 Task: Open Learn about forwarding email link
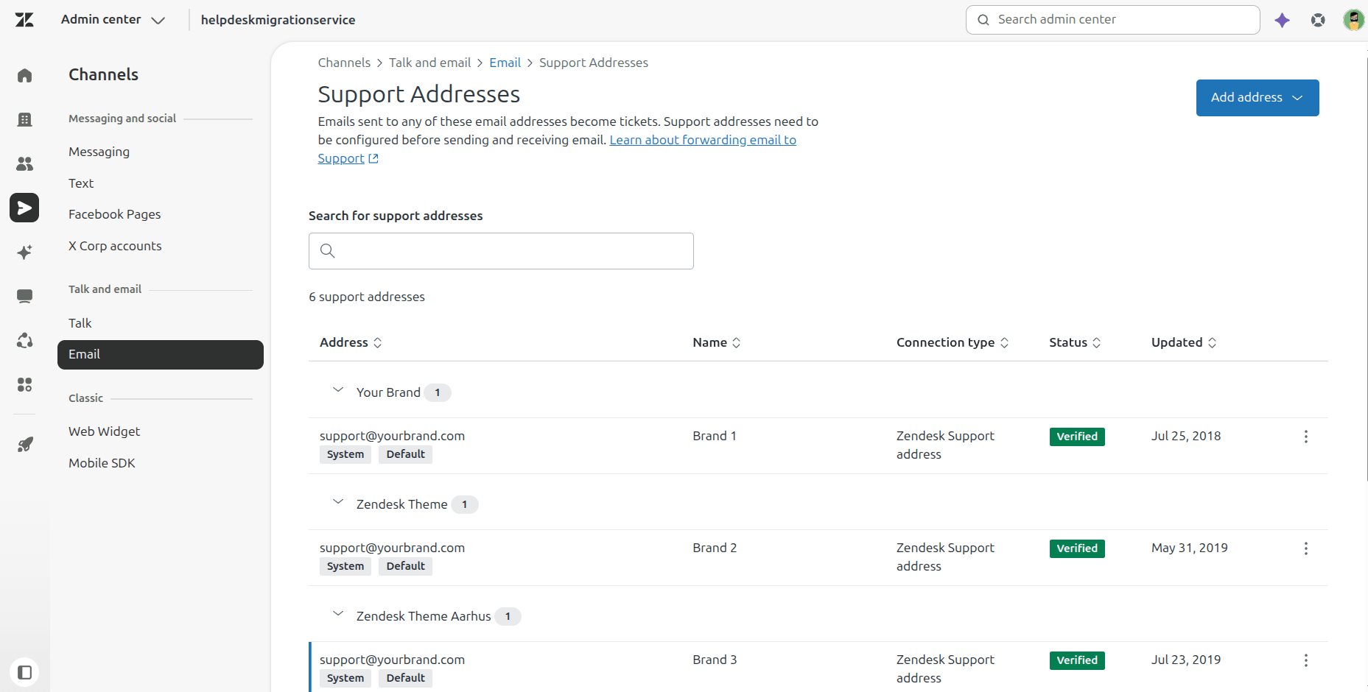pyautogui.click(x=703, y=140)
